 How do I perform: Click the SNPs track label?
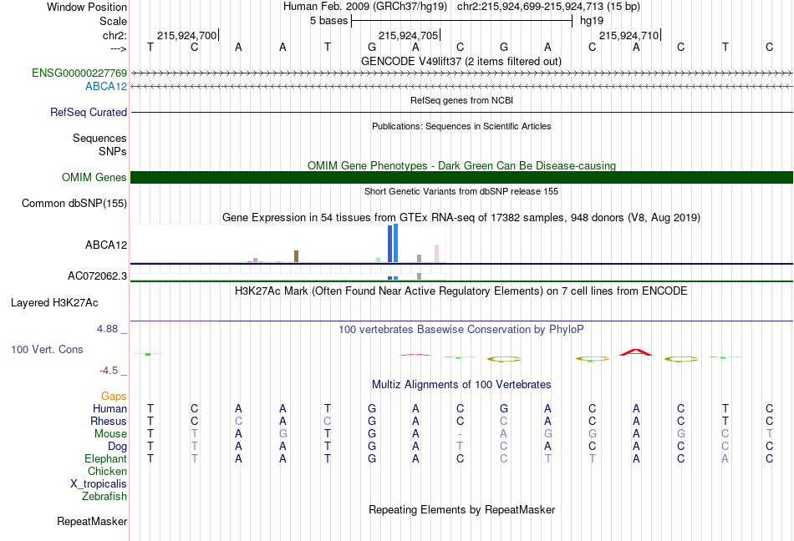pos(113,152)
